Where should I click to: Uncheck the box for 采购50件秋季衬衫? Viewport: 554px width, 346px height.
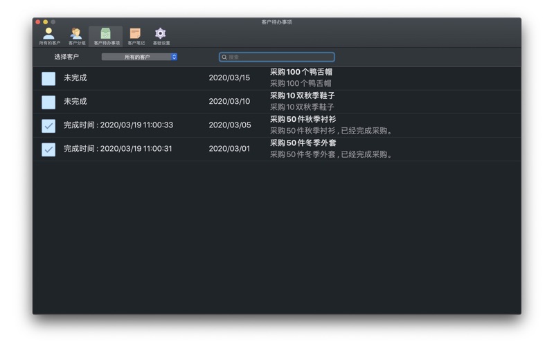(48, 126)
